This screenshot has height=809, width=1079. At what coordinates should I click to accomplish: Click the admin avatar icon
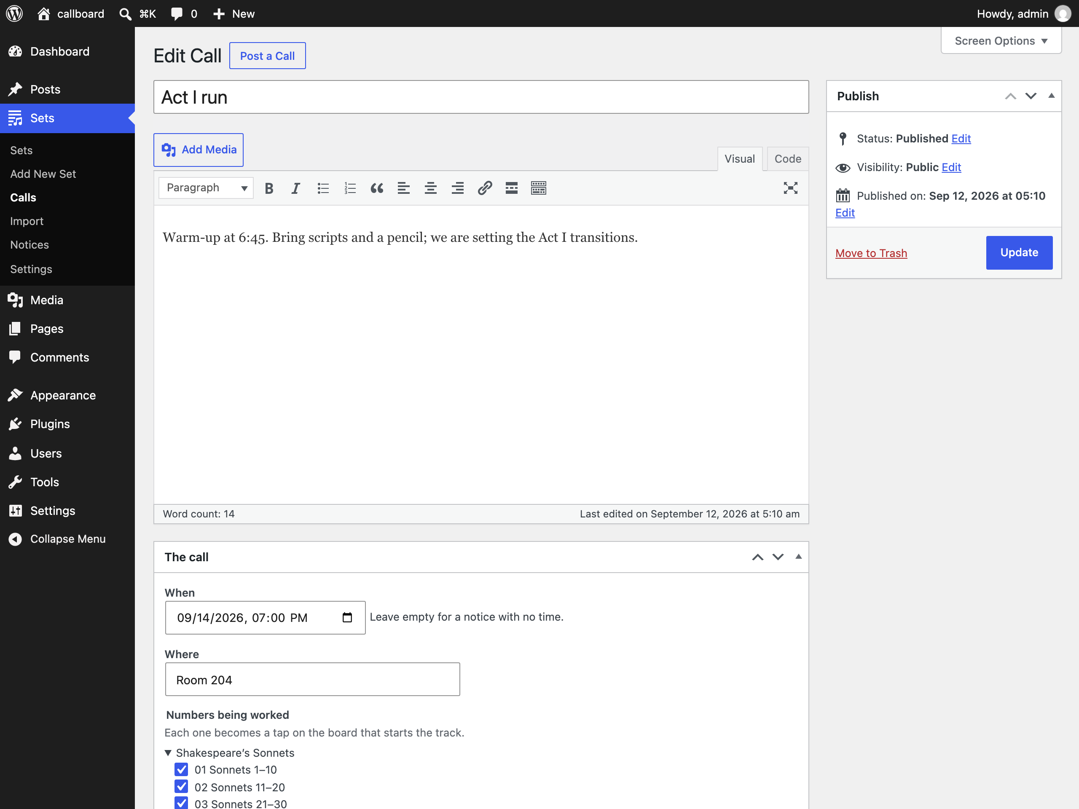coord(1063,13)
